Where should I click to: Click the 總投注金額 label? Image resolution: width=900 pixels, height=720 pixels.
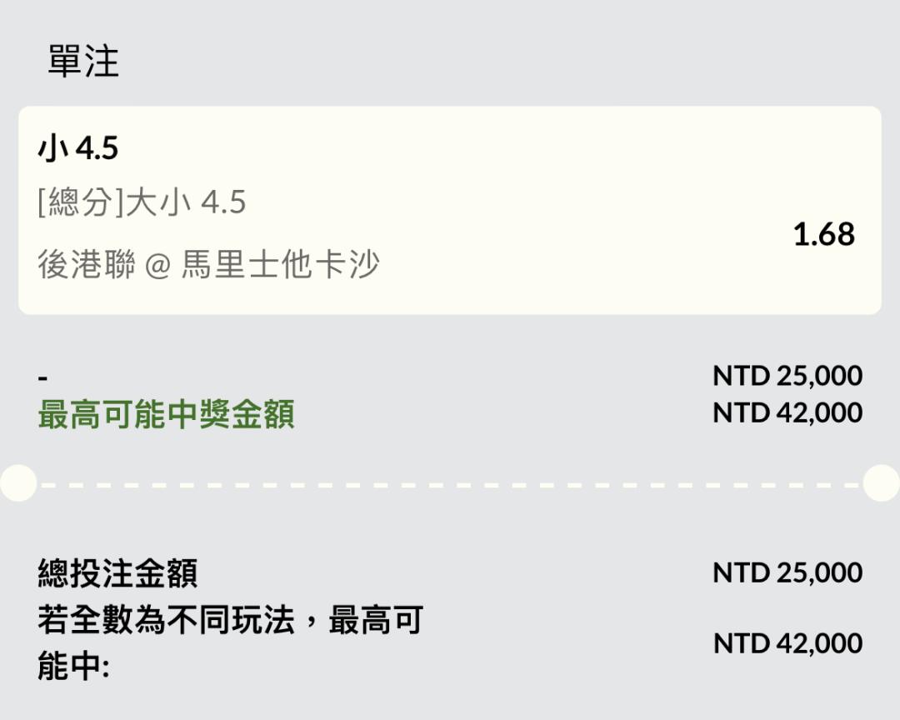117,573
